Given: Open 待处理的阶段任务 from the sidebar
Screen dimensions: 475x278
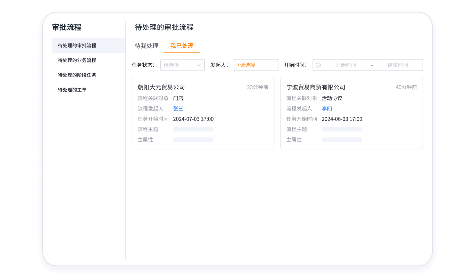Looking at the screenshot, I should click(78, 75).
